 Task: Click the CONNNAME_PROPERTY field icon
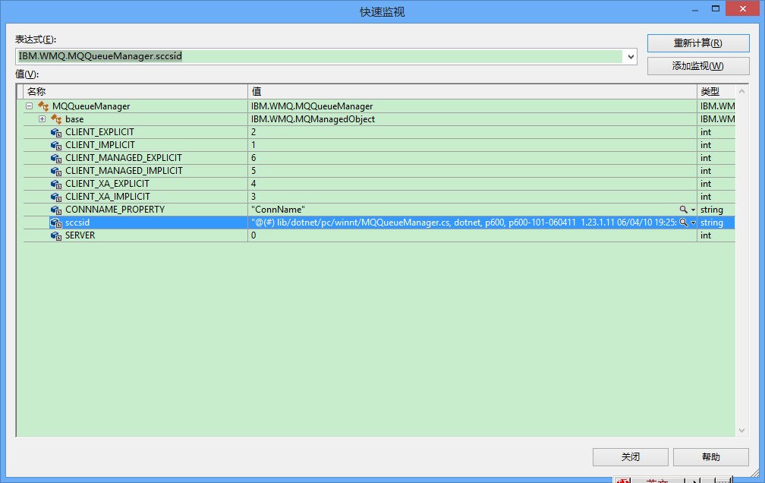point(56,210)
